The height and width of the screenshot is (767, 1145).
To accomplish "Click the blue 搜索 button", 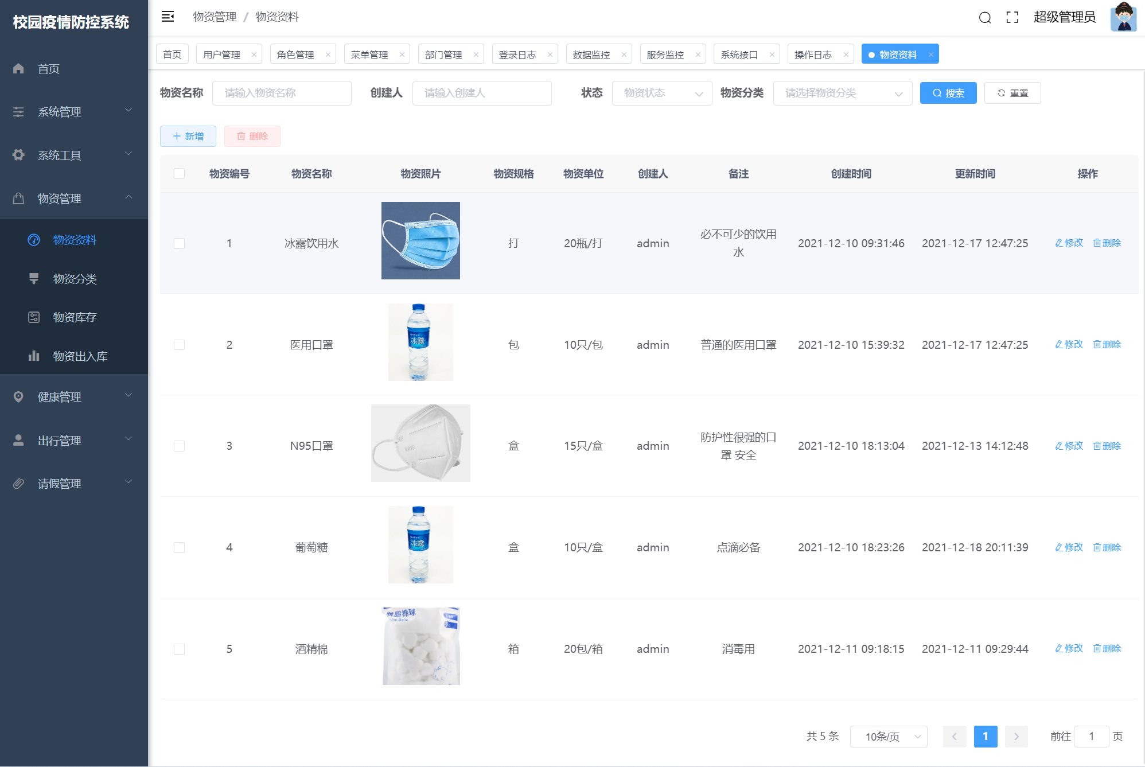I will pyautogui.click(x=948, y=93).
